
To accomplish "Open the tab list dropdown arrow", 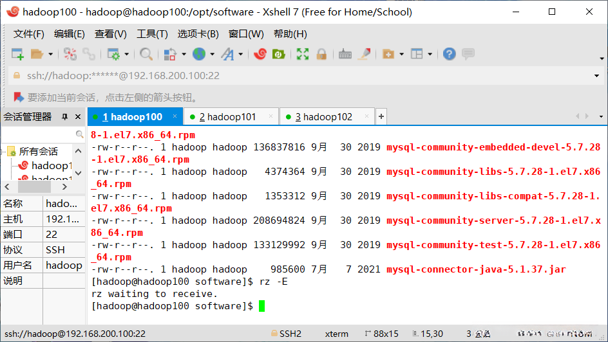I will click(x=601, y=116).
